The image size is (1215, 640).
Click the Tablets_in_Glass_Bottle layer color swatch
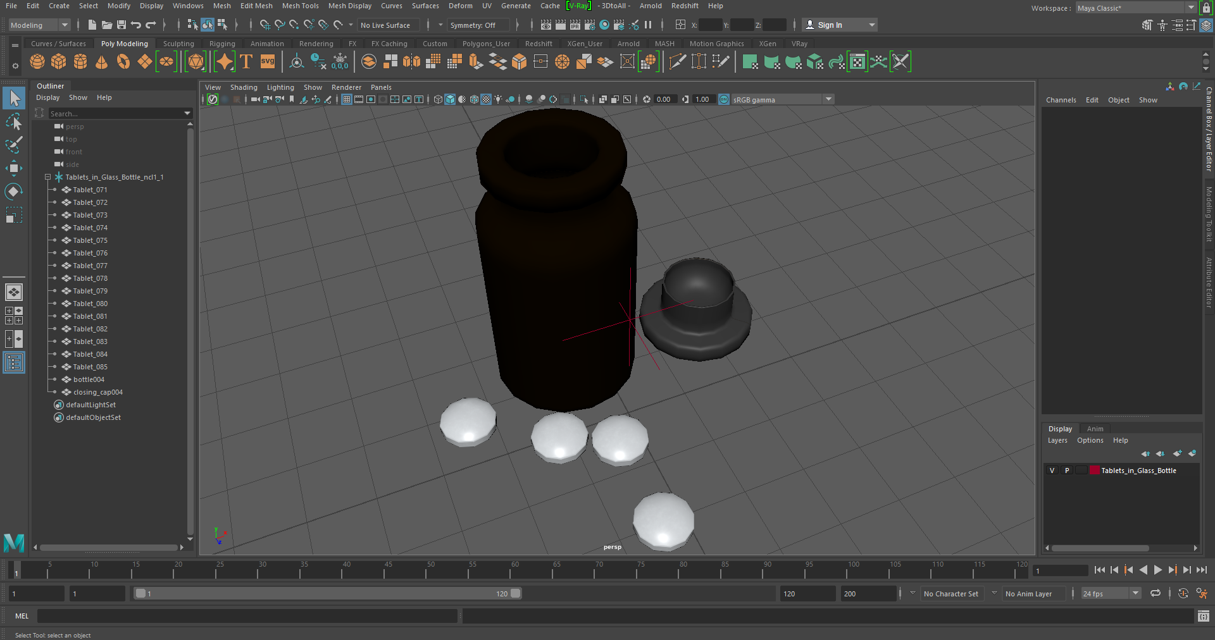tap(1094, 470)
